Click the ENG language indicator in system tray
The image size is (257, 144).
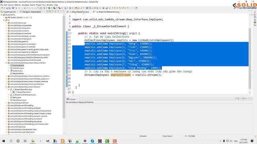236,141
